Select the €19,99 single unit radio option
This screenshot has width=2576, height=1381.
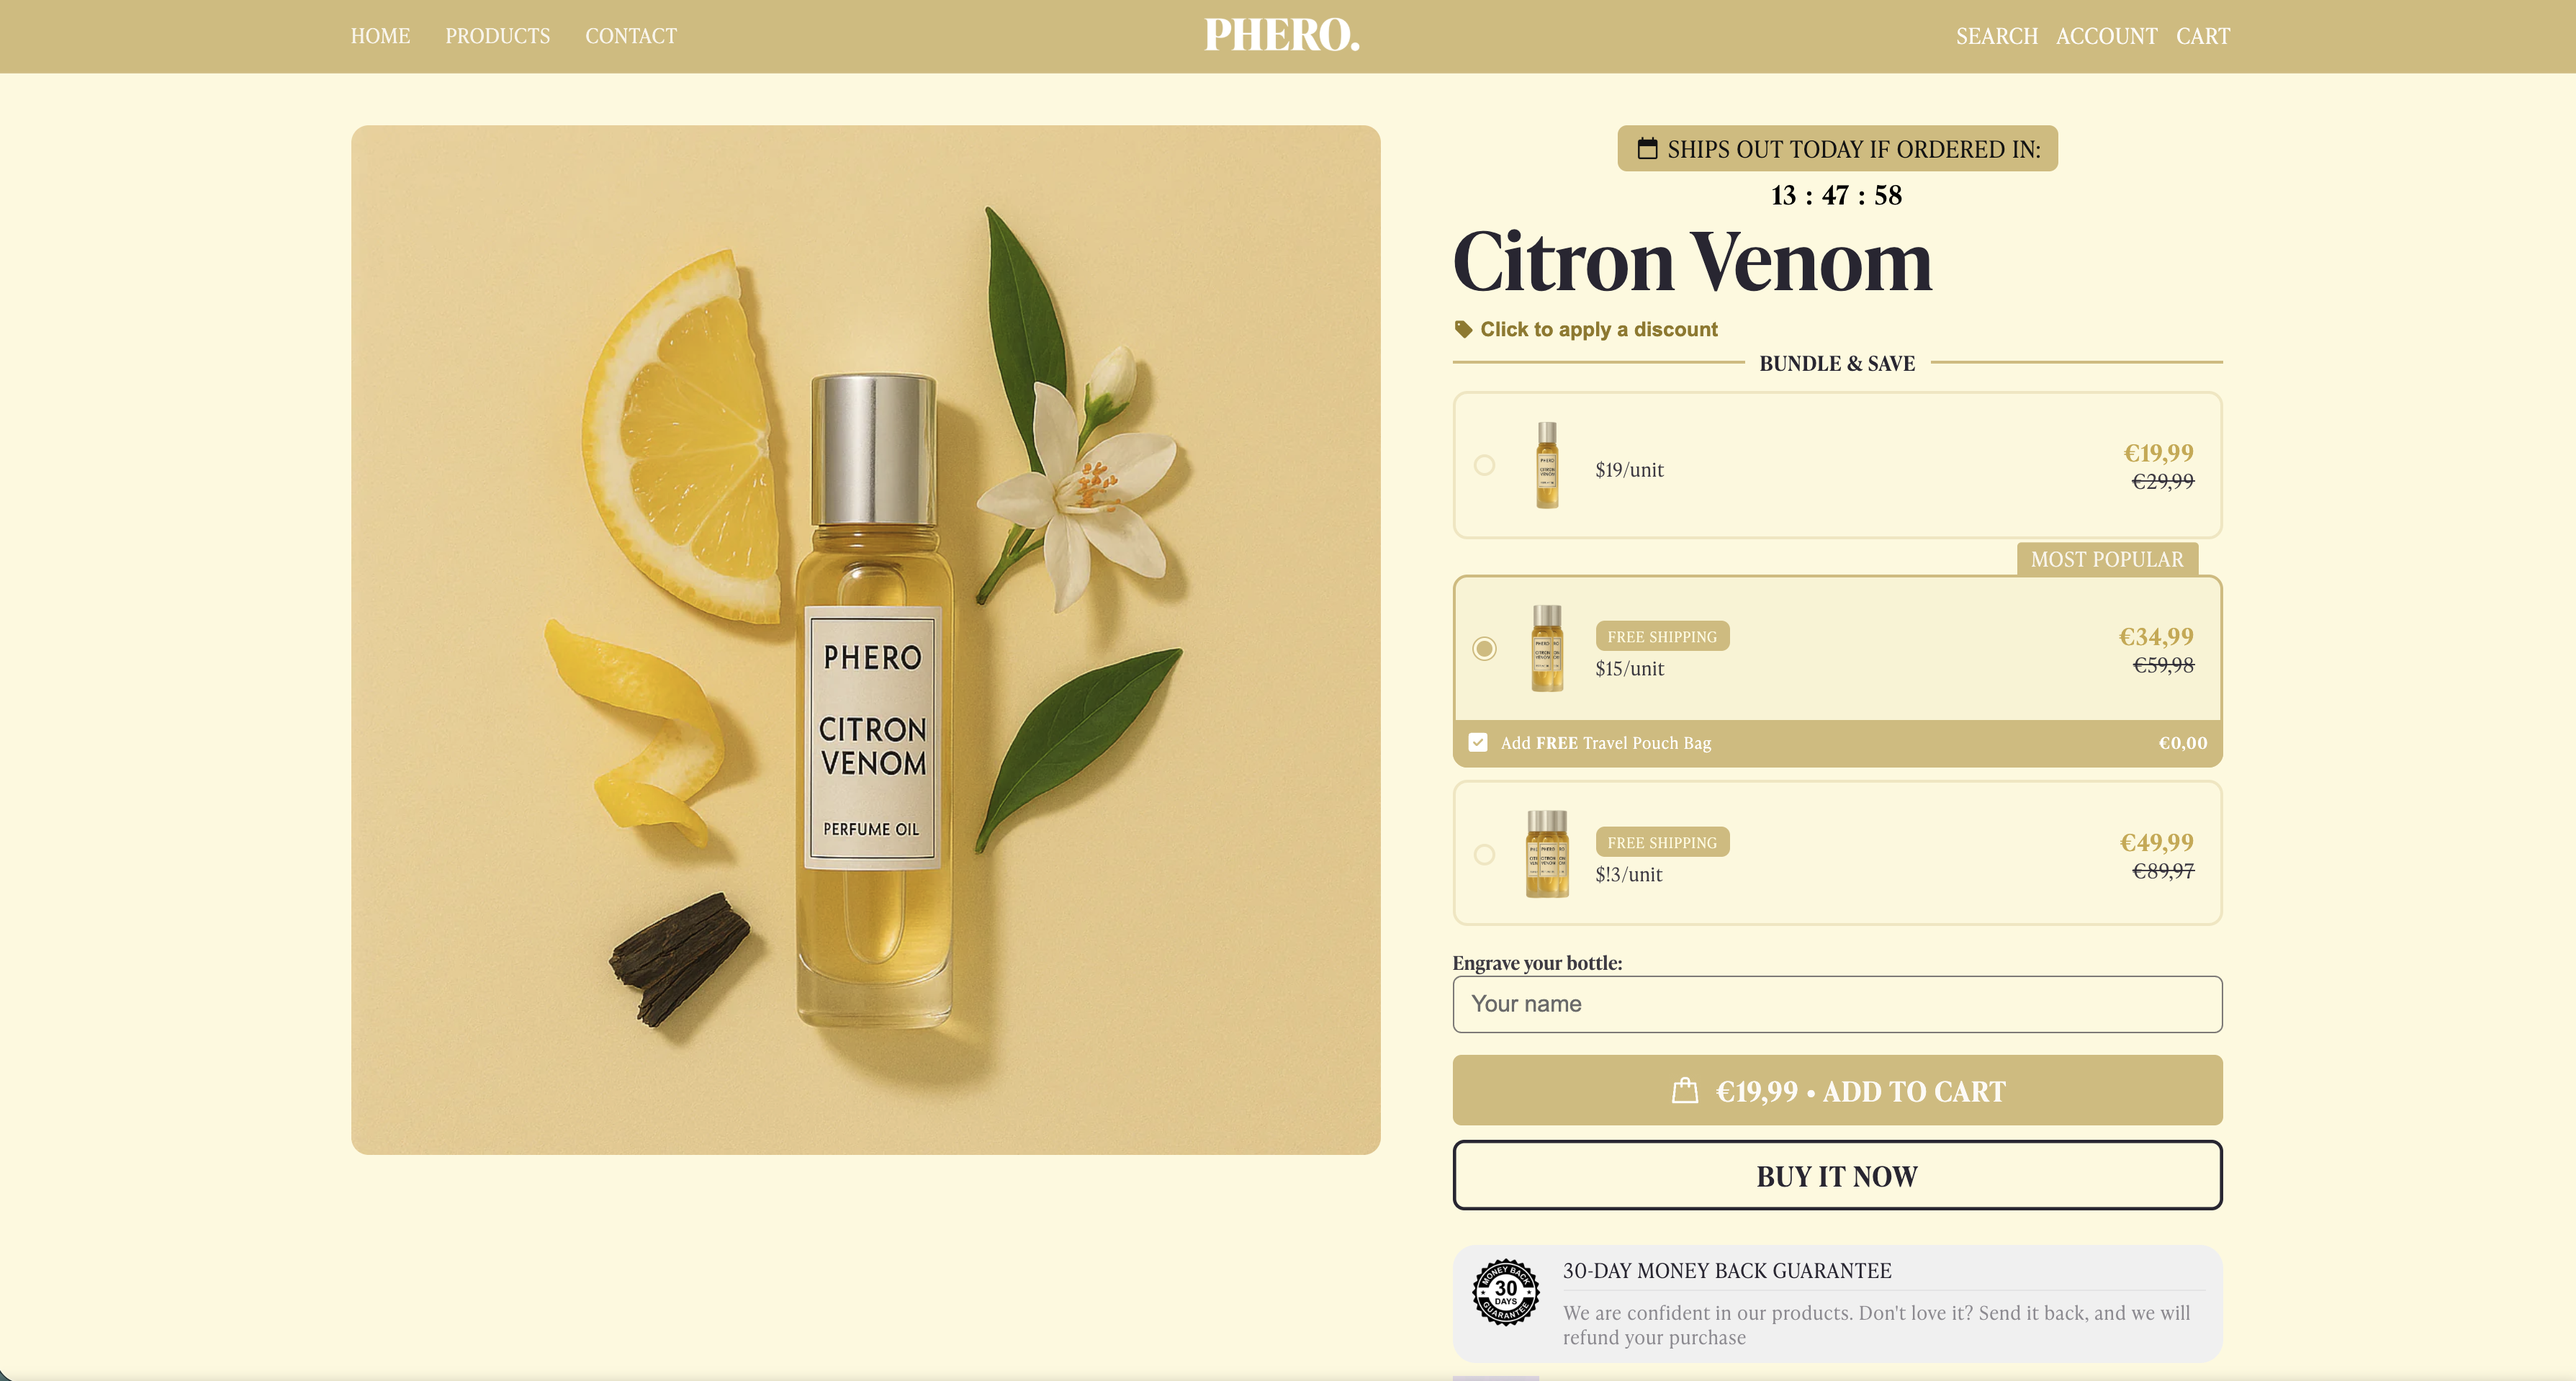tap(1484, 465)
